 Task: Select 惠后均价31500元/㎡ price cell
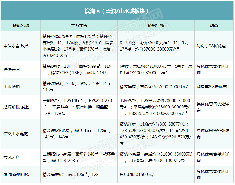pyautogui.click(x=139, y=175)
